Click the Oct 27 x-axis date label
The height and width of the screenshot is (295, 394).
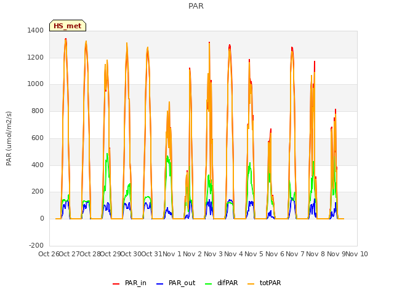(70, 254)
